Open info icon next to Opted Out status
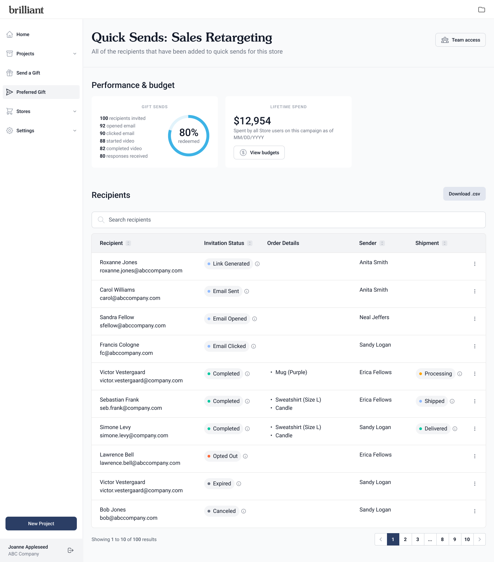This screenshot has height=562, width=494. coord(245,456)
